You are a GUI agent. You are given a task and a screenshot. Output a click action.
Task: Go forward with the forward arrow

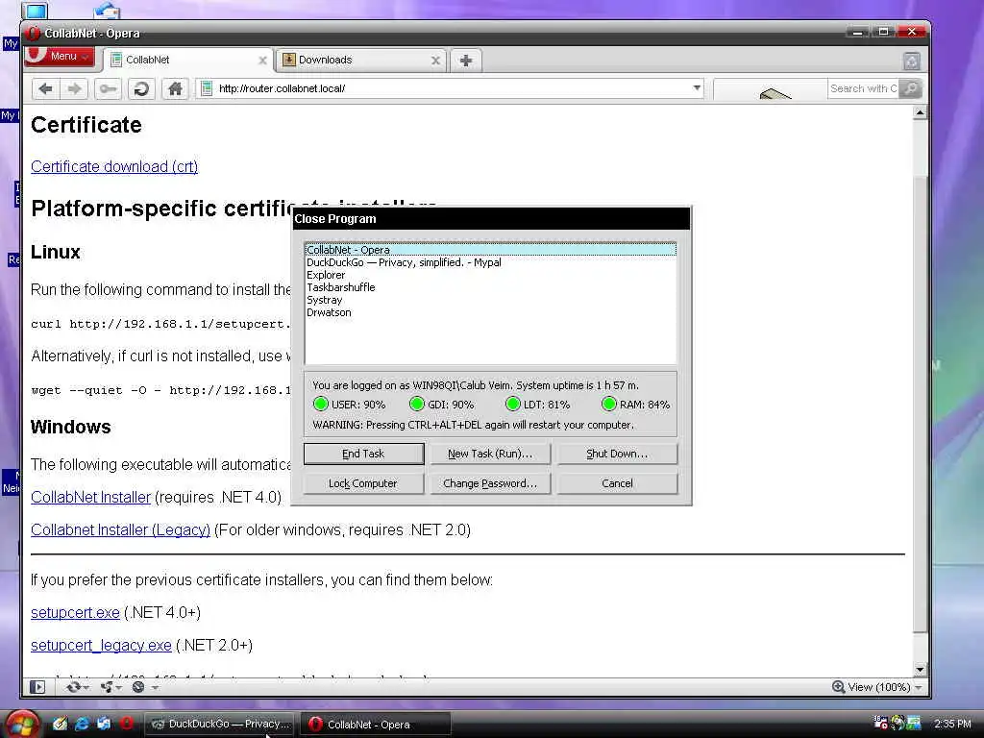[x=75, y=88]
